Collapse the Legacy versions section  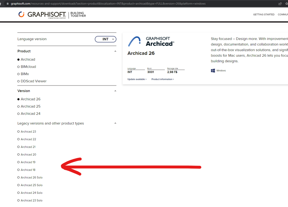[x=115, y=123]
